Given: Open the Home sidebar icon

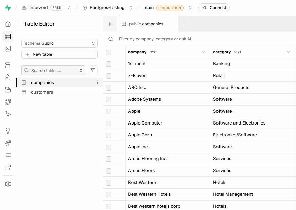Looking at the screenshot, I should [8, 24].
